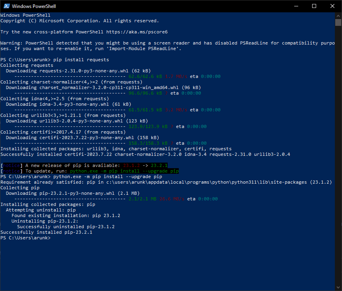The width and height of the screenshot is (342, 291).
Task: Click the 'Installing collected packages: urllib3' line
Action: pos(116,149)
